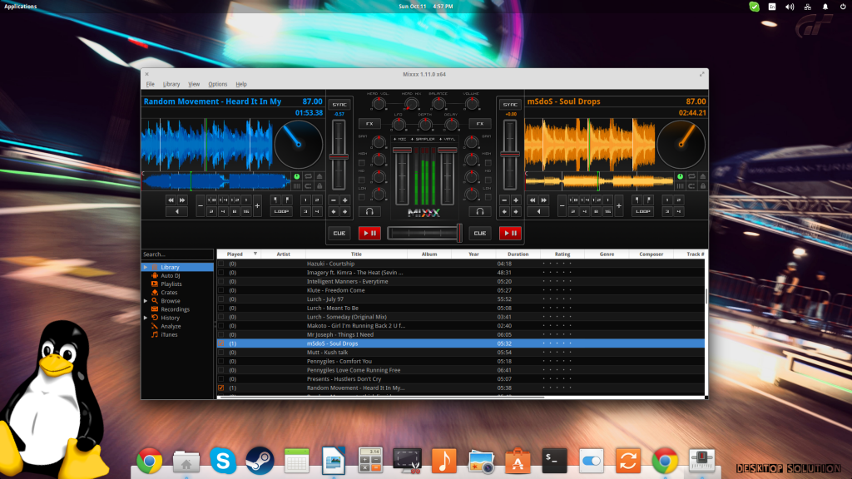Image resolution: width=852 pixels, height=479 pixels.
Task: Click the library Search field
Action: 176,254
